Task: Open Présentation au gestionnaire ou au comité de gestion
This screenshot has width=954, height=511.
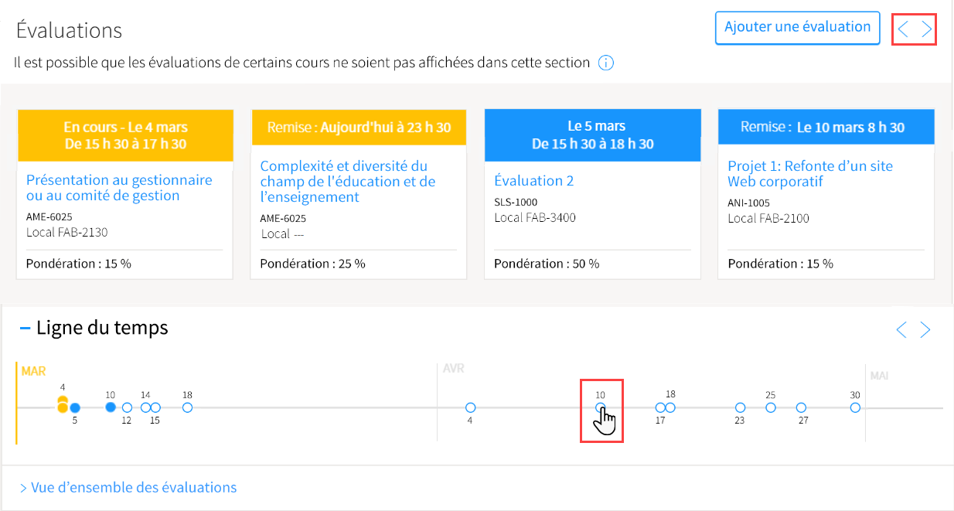Action: click(119, 188)
